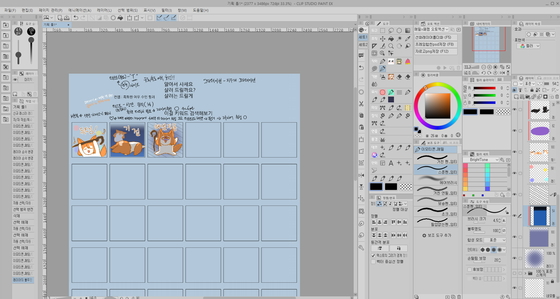Screen dimensions: 560x299
Task: Toggle visibility of purple ellipse layer
Action: 514,131
